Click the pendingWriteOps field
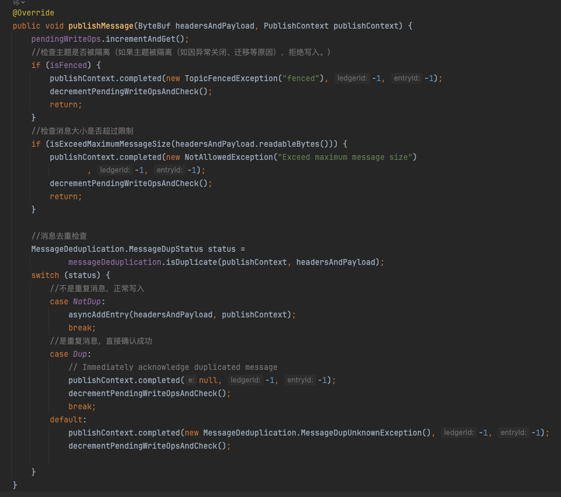 [66, 39]
